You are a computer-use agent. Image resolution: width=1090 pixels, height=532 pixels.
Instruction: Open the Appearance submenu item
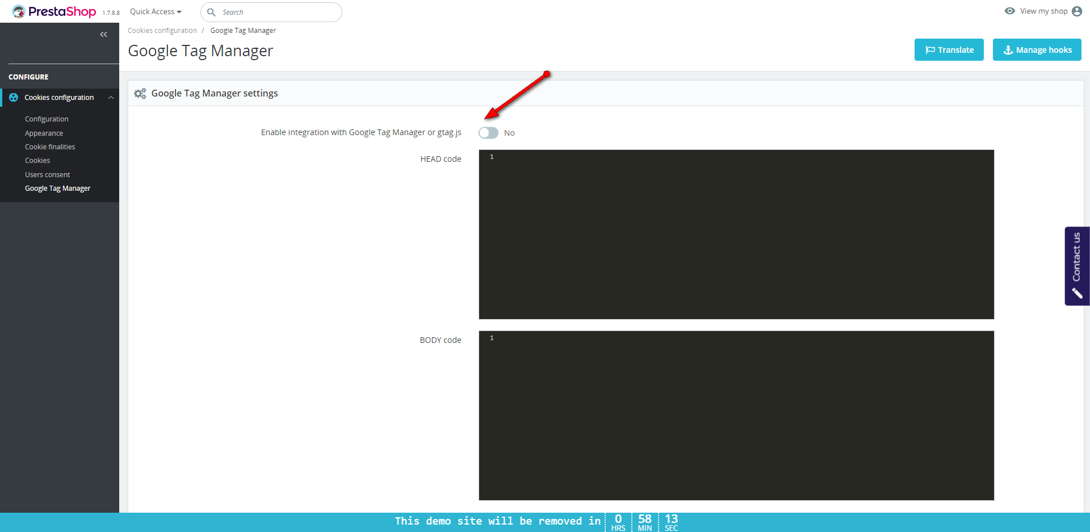(44, 133)
